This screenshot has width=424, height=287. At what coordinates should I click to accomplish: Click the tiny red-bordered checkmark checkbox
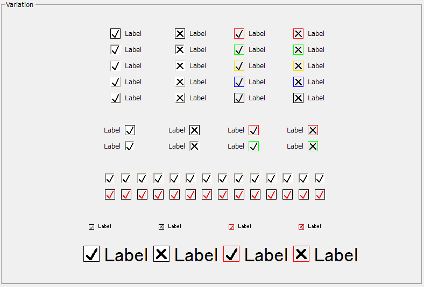click(x=231, y=227)
